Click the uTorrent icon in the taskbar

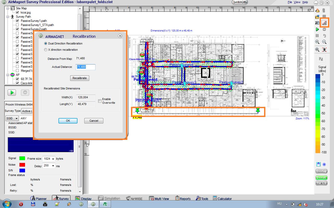click(x=105, y=204)
